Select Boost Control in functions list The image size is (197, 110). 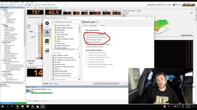[61, 30]
